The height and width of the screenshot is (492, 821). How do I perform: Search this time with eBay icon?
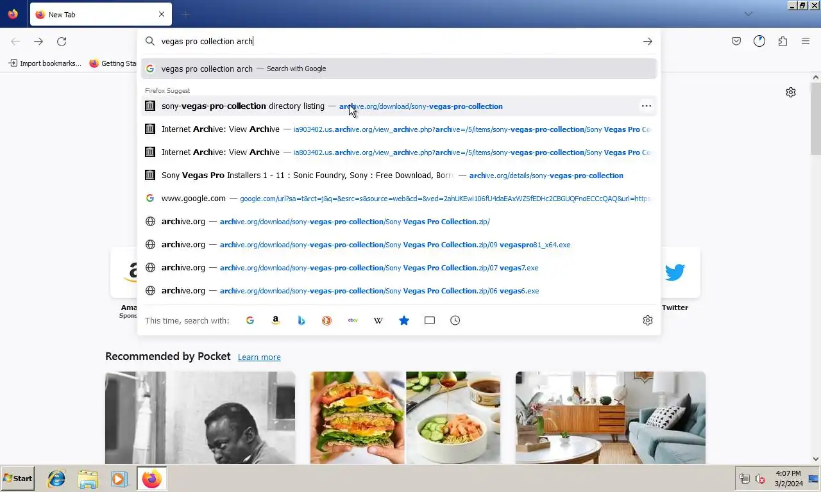click(x=353, y=320)
